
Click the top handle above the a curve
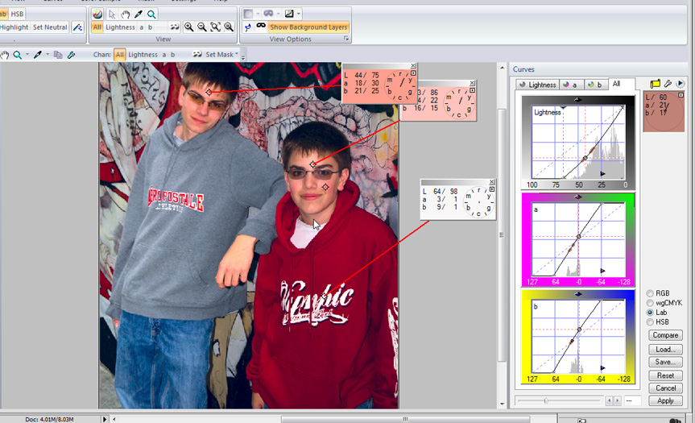pos(578,197)
